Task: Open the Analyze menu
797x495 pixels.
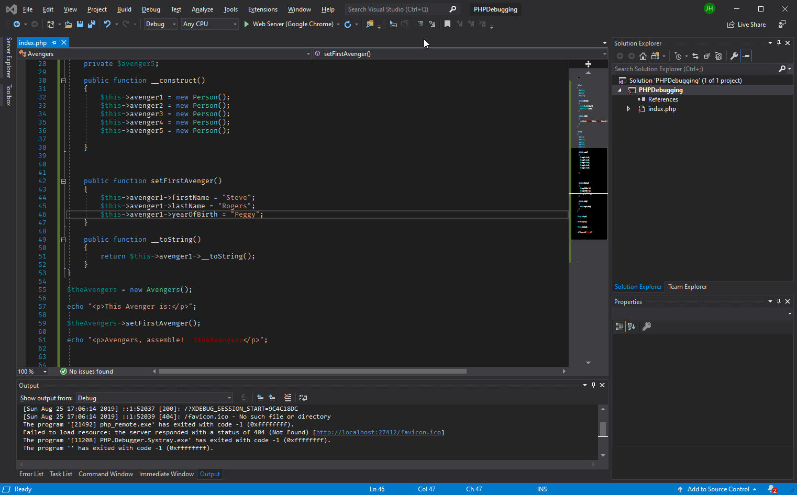Action: tap(202, 9)
